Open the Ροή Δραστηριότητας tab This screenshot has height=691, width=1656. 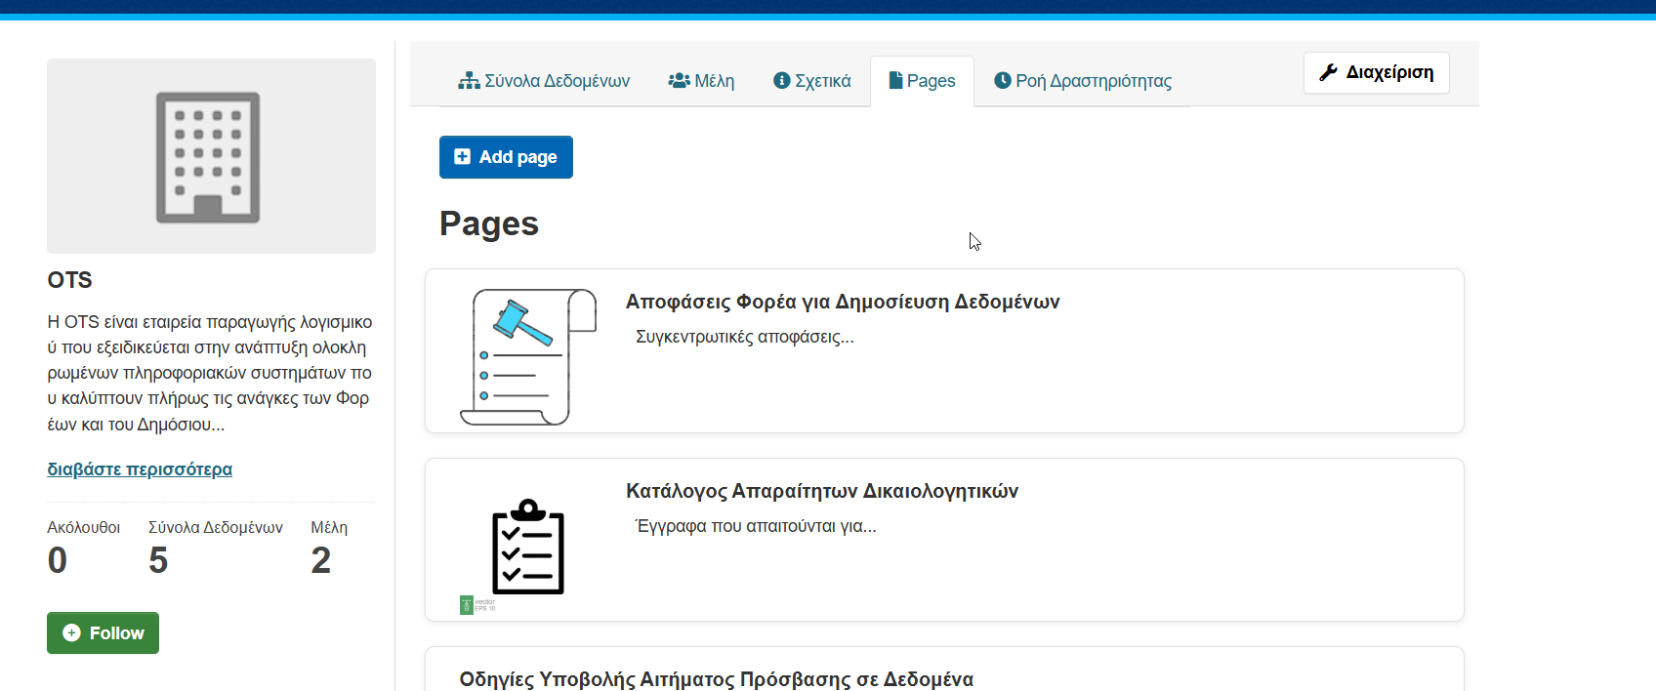coord(1093,81)
